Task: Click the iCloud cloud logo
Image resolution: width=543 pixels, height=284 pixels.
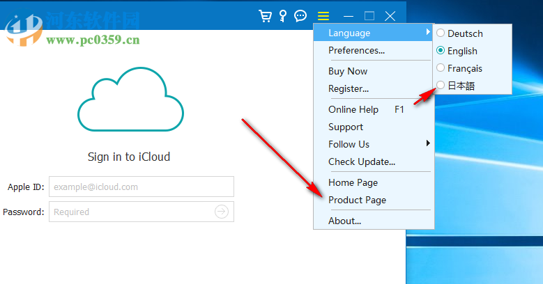Action: pos(131,100)
